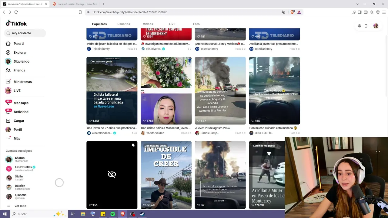Open the Brave Wallet icon

point(366,12)
